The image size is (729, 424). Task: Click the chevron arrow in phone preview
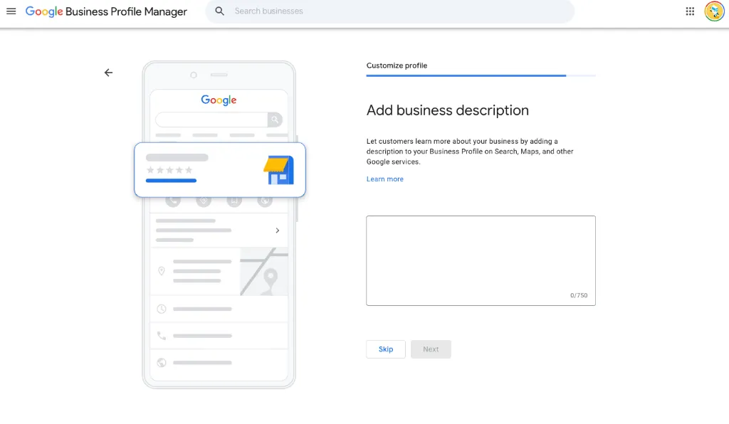coord(278,230)
